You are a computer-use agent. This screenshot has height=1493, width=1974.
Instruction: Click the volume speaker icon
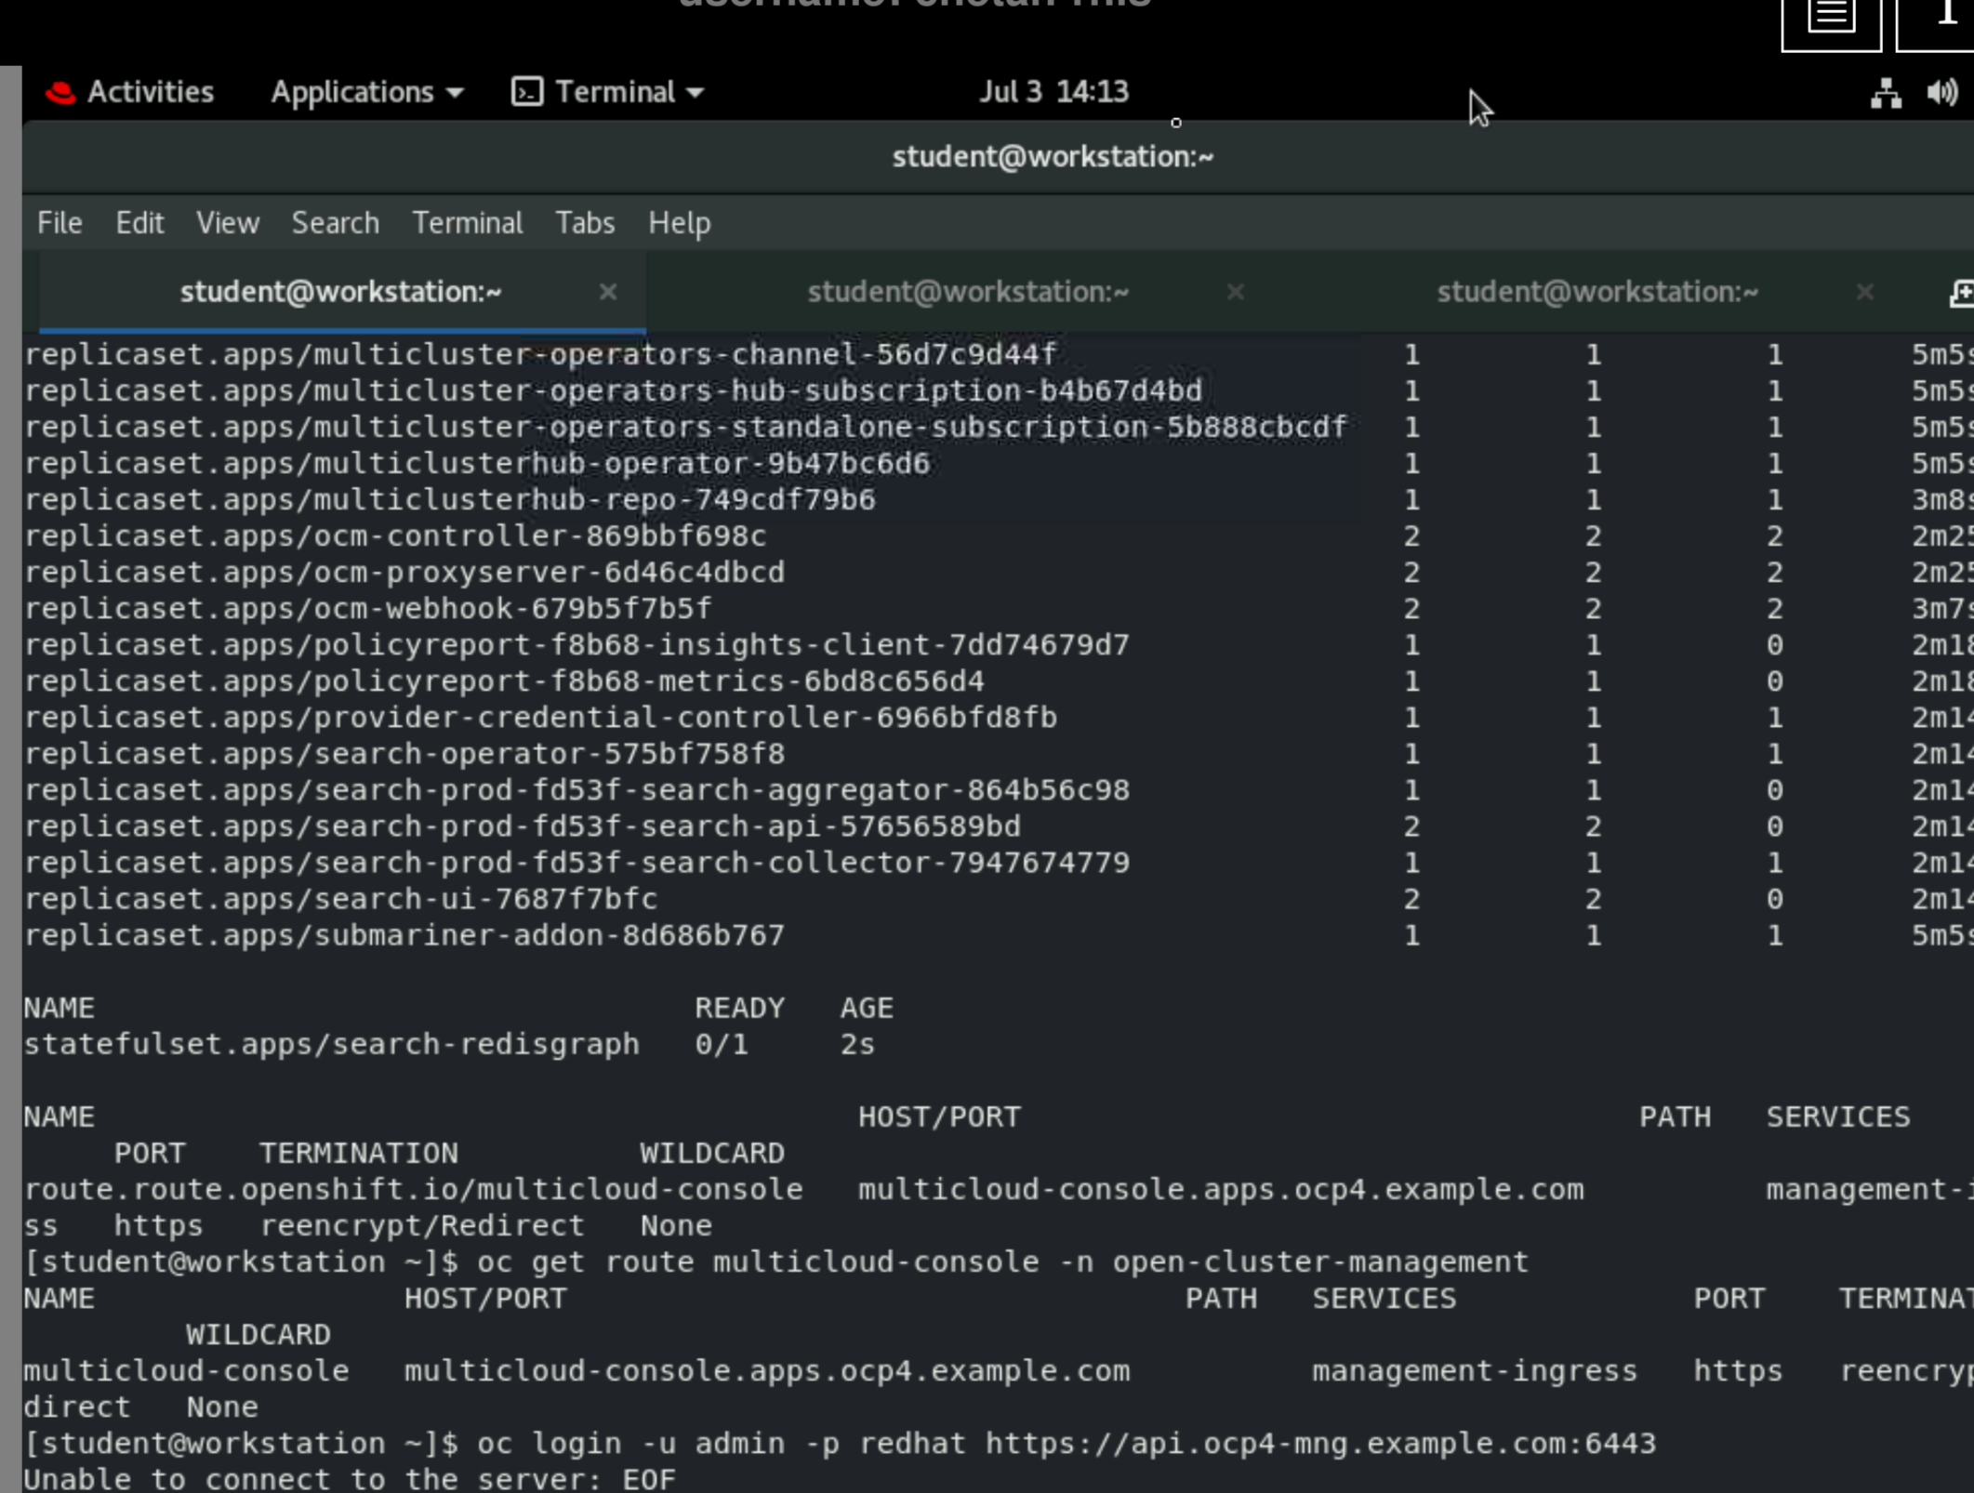[x=1941, y=93]
